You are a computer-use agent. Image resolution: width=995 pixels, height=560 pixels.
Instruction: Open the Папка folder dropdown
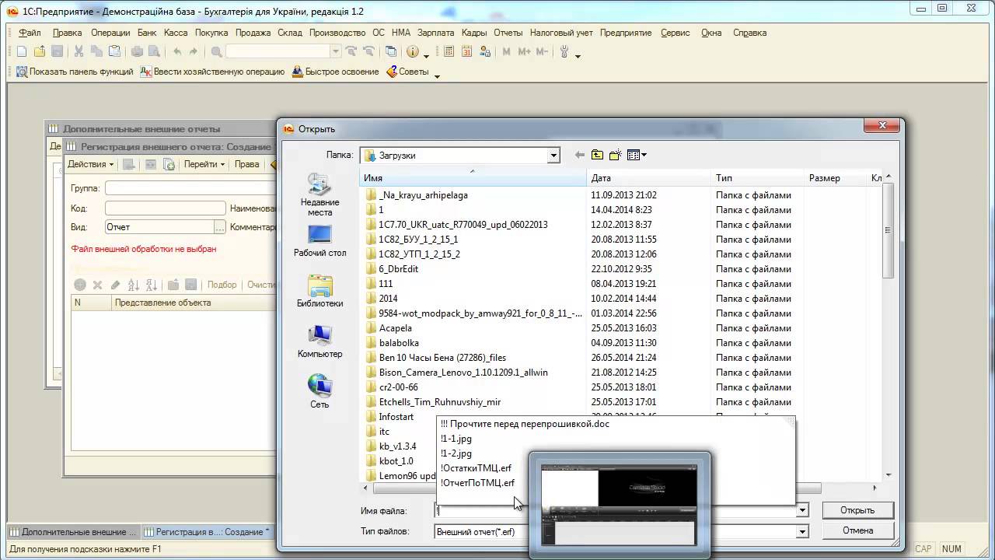coord(553,156)
